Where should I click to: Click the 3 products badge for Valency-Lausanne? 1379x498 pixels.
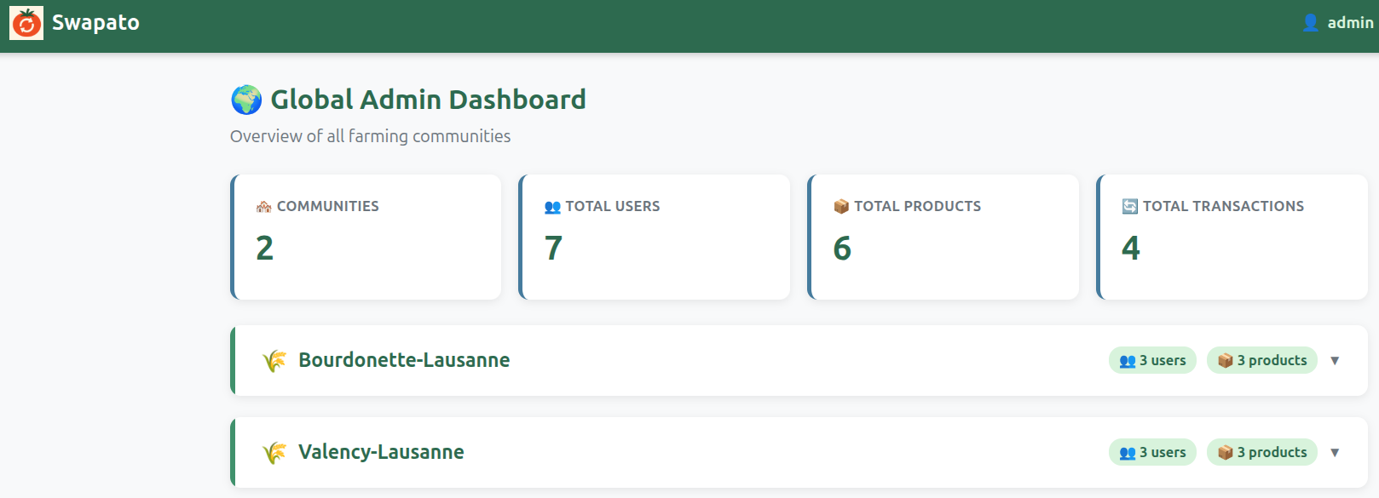coord(1262,452)
